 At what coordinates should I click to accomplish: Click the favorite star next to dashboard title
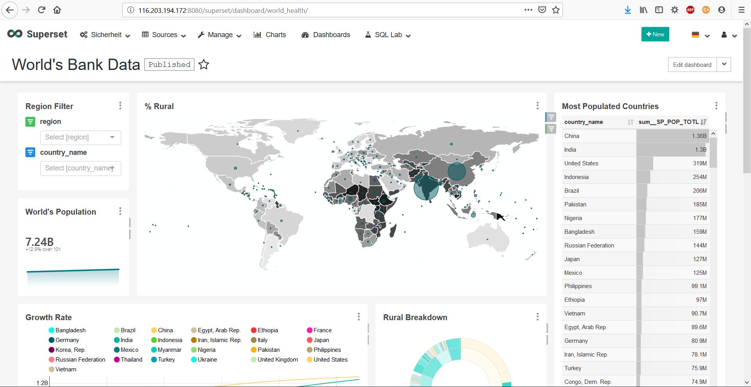coord(204,64)
